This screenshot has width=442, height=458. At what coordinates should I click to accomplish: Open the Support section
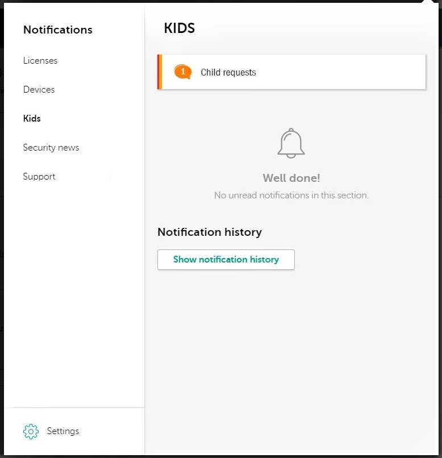(39, 177)
